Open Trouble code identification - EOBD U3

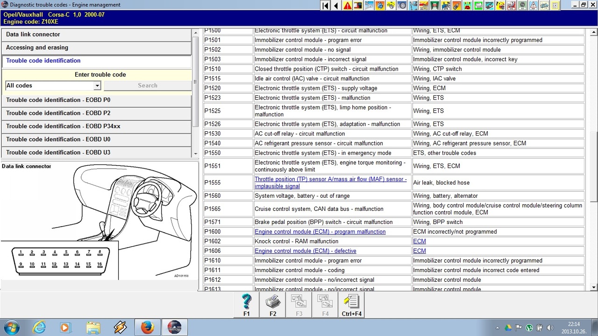pos(96,152)
